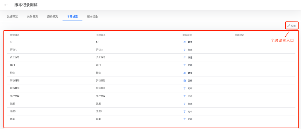
Task: Switch to the 数据预览 tab
Action: 13,16
